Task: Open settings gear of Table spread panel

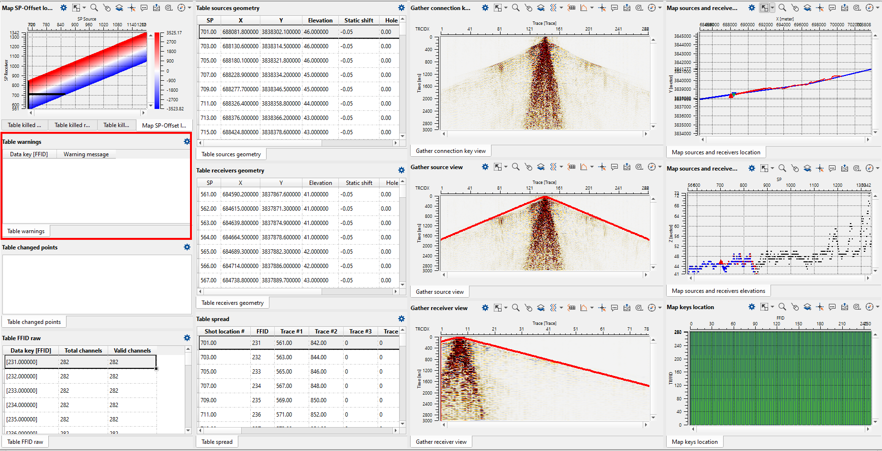Action: [401, 319]
